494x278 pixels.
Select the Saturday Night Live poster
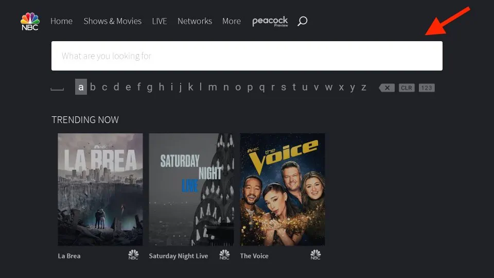[191, 189]
